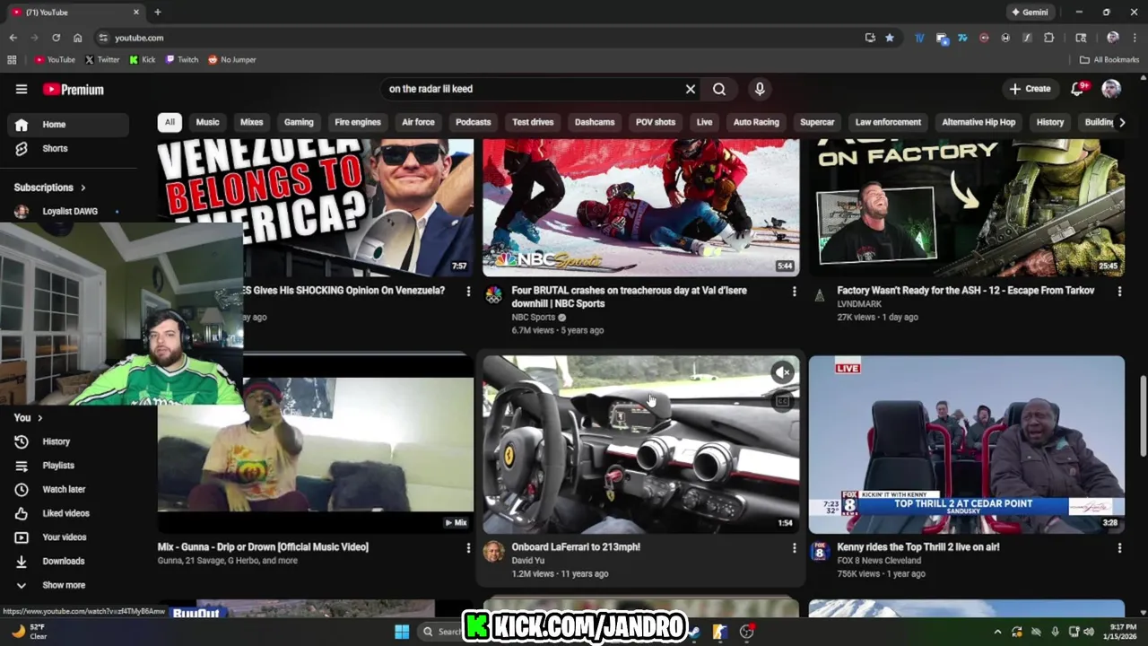Expand the You section header
The image size is (1148, 646).
[x=29, y=417]
